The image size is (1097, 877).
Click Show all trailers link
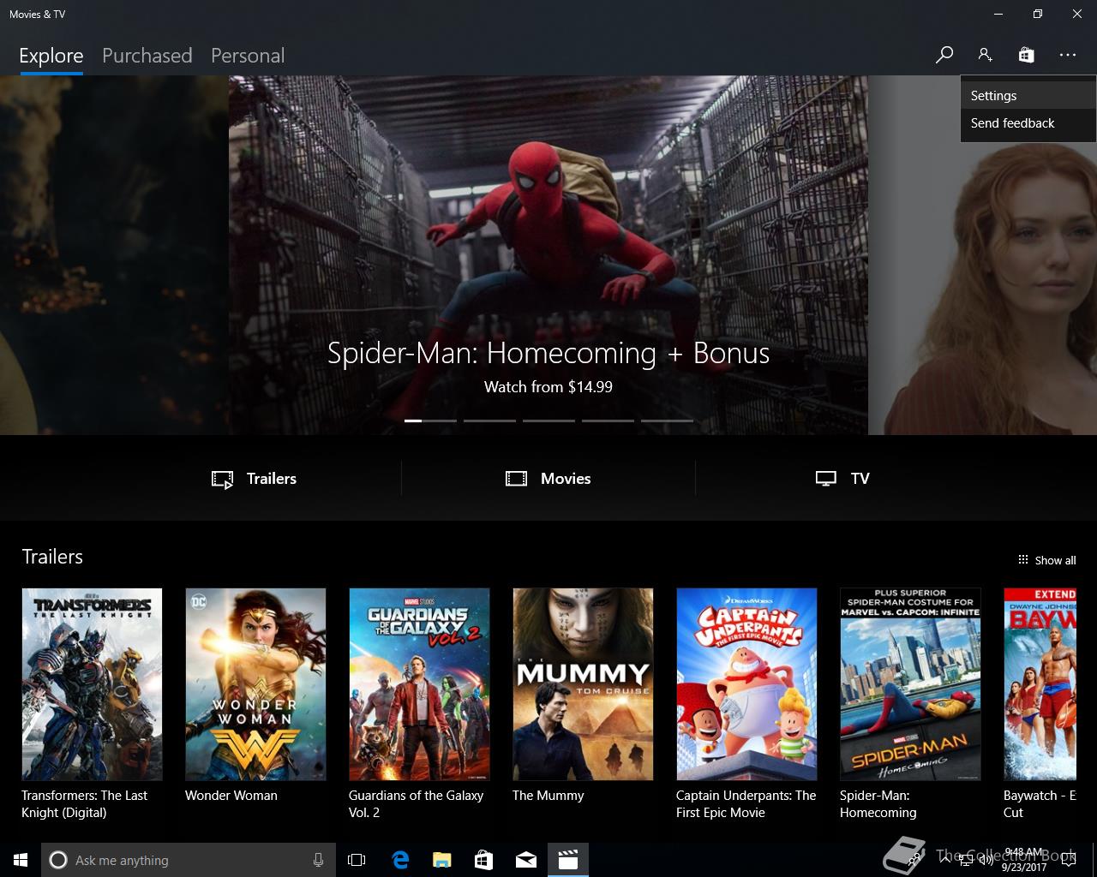coord(1046,560)
